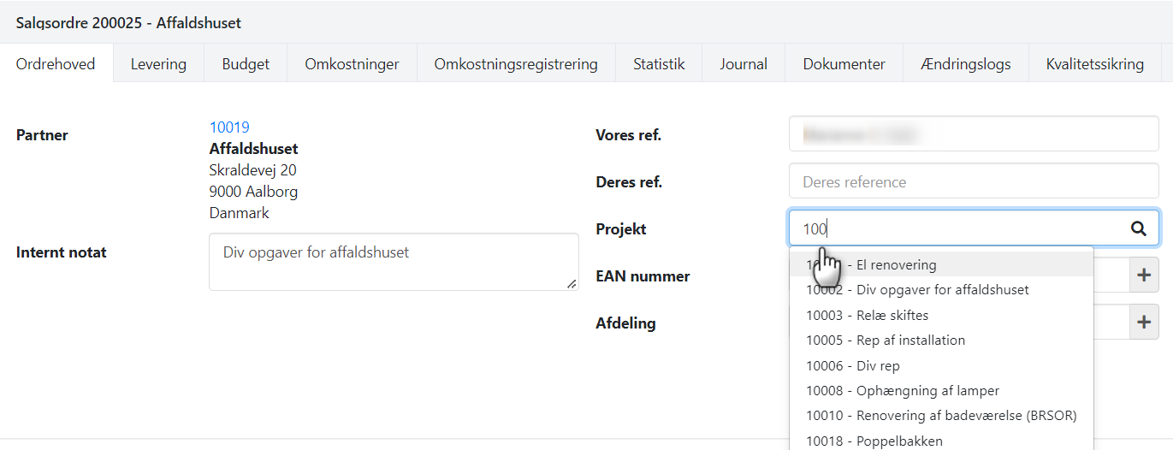
Task: Open the Levering tab
Action: point(158,64)
